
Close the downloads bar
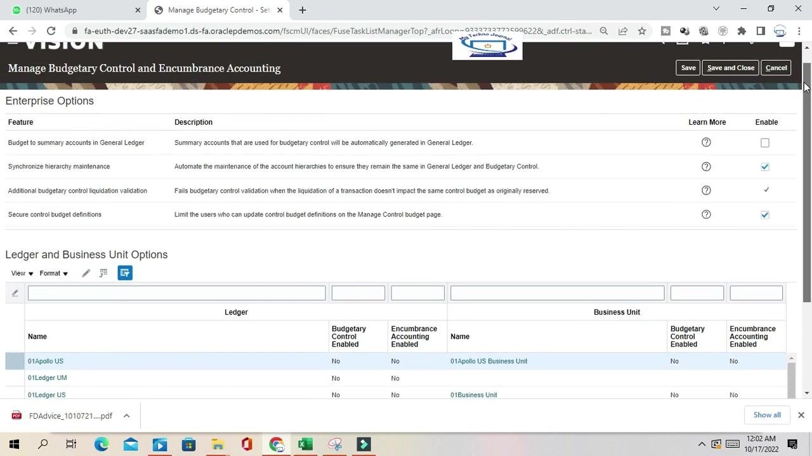tap(801, 415)
